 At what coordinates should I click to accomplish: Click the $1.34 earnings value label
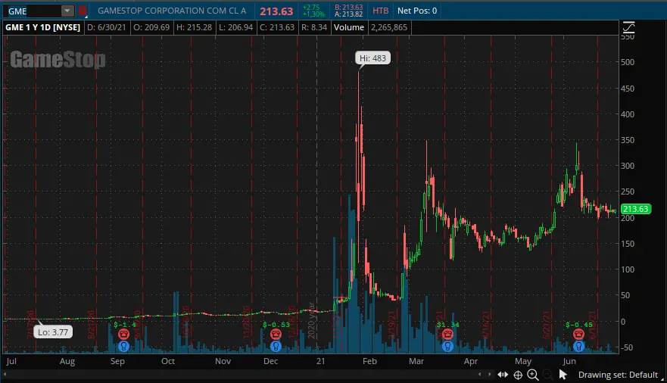pos(448,325)
